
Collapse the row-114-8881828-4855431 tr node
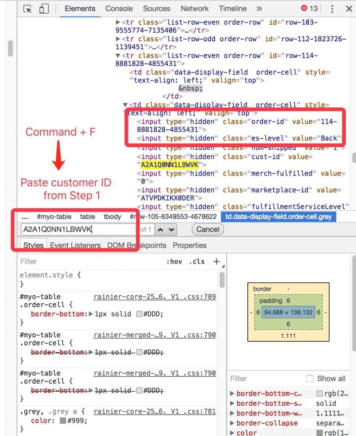click(x=118, y=56)
